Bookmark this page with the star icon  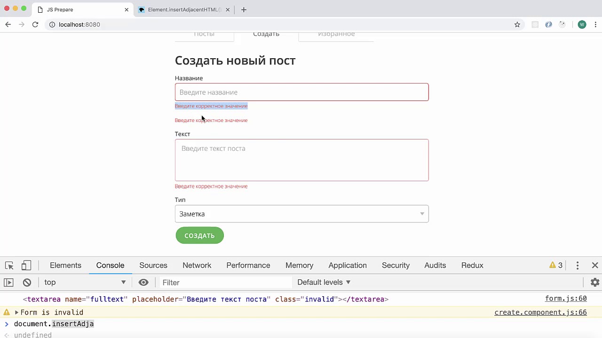(517, 24)
